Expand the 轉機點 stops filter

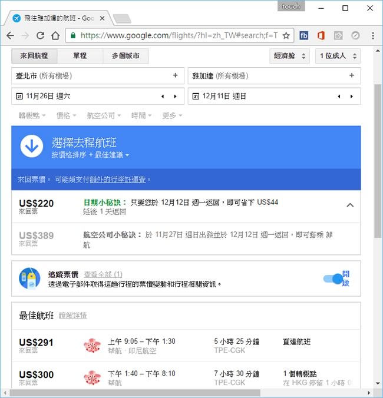pos(32,115)
